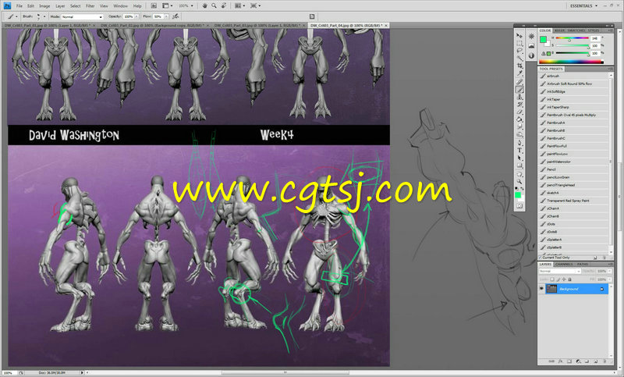Create a new layer icon
624x377 pixels.
tap(595, 361)
